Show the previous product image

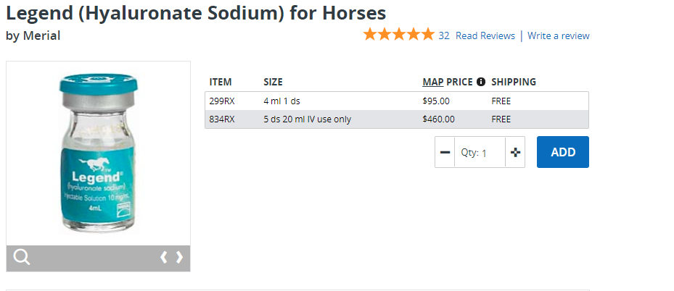164,257
